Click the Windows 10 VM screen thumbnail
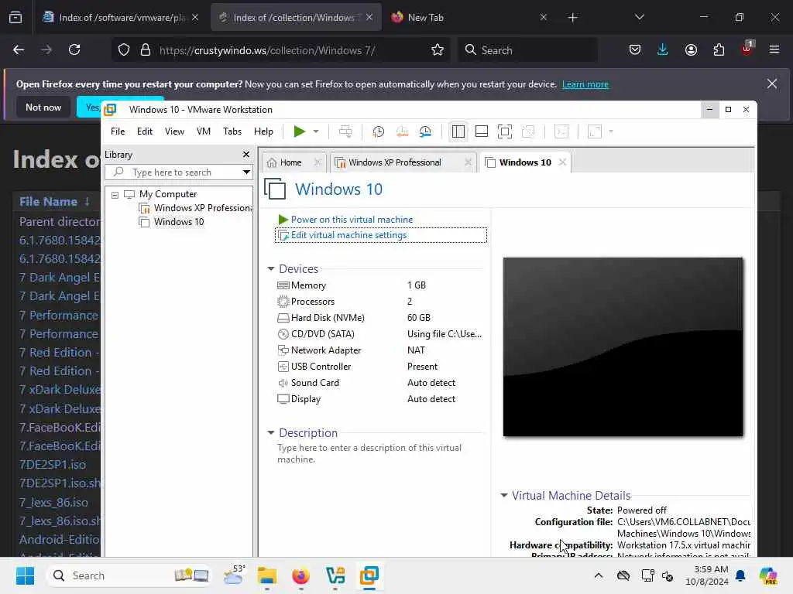The height and width of the screenshot is (594, 793). [623, 346]
